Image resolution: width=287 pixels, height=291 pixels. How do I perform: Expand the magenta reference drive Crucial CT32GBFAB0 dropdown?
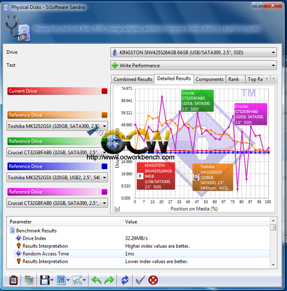pyautogui.click(x=57, y=203)
